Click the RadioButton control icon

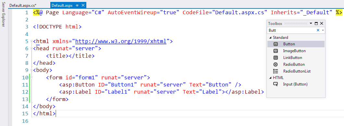pos(276,64)
